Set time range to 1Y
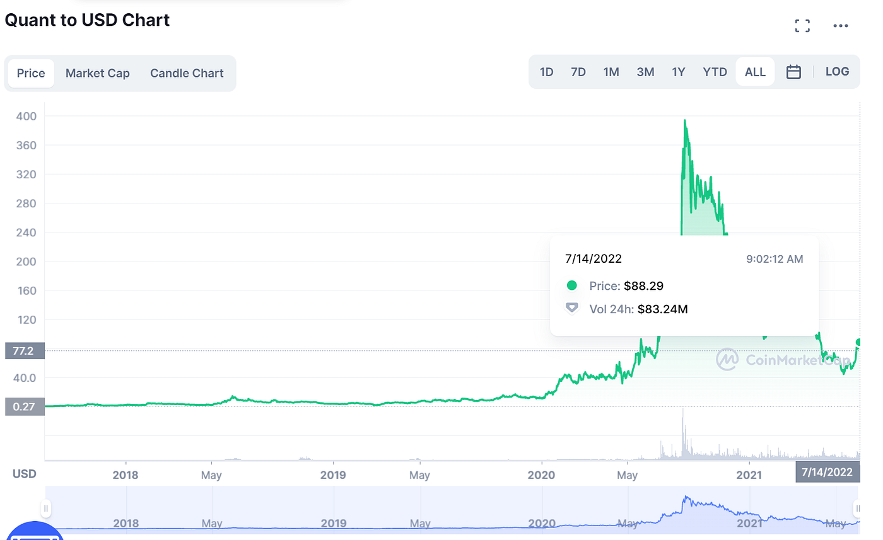This screenshot has height=540, width=883. [678, 72]
